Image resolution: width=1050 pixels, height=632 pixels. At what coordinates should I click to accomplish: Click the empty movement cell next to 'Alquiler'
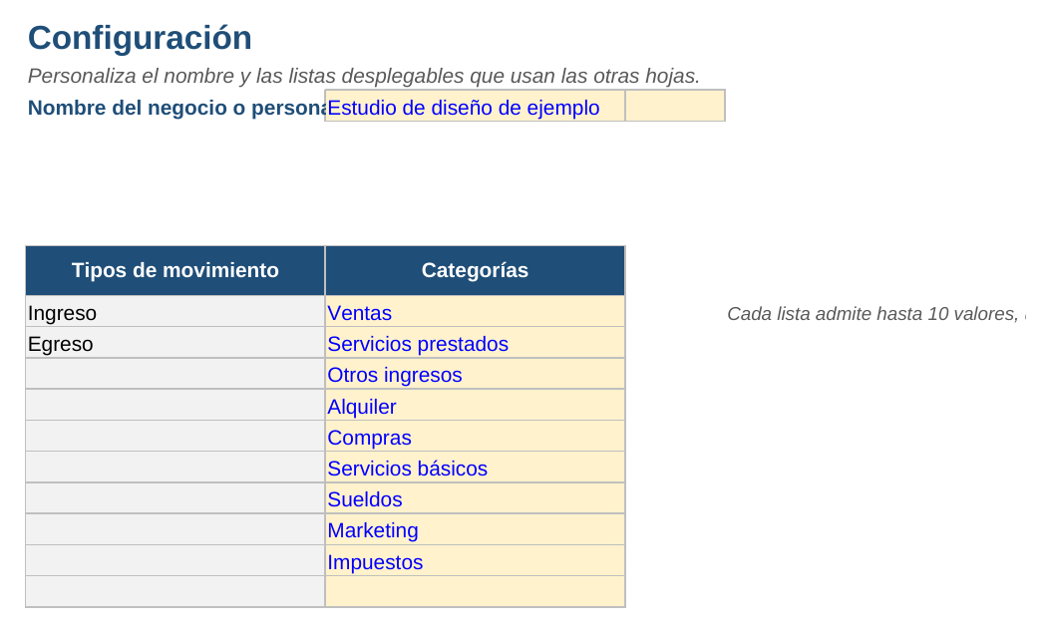click(x=175, y=405)
